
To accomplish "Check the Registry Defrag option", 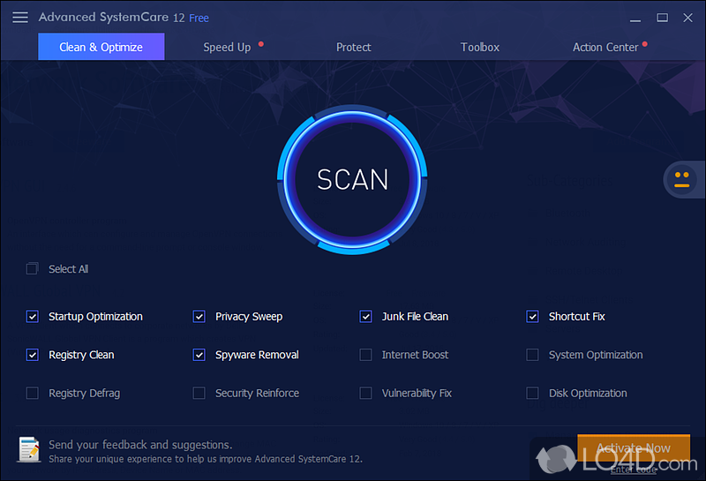I will pyautogui.click(x=33, y=393).
